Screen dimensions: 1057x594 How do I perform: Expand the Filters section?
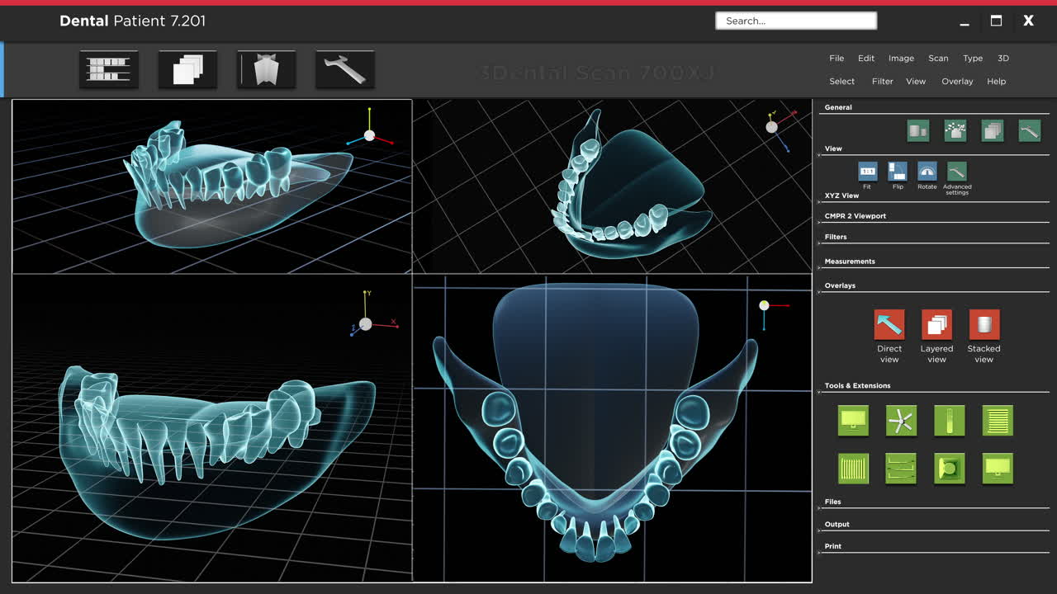(835, 237)
